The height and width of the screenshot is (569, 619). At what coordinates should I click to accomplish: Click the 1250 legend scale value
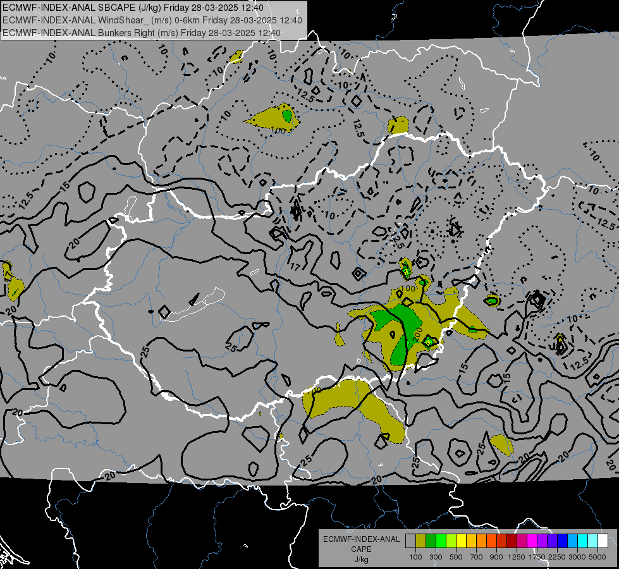tap(517, 557)
